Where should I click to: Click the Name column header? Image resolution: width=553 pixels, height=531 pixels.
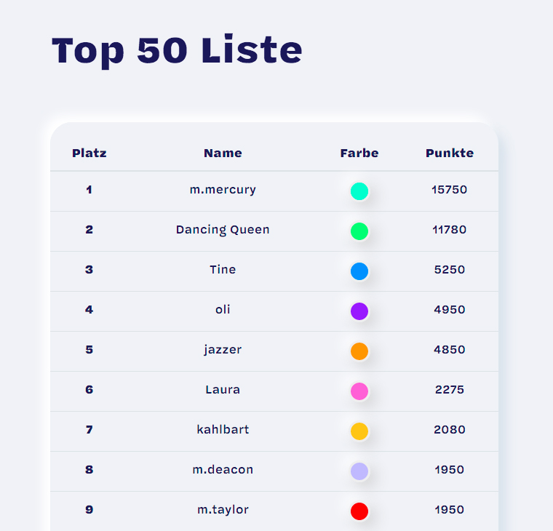(223, 153)
